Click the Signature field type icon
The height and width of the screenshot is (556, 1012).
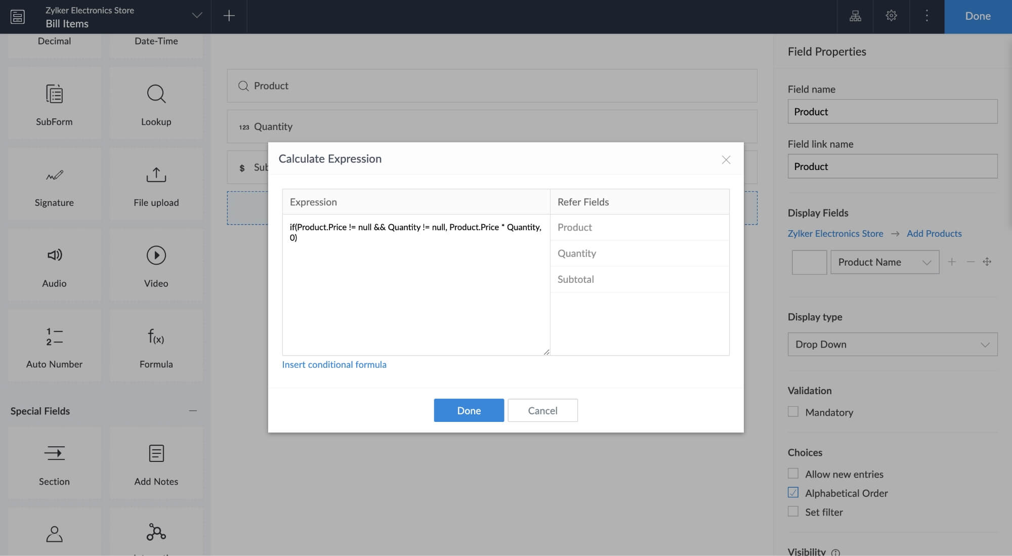[x=54, y=183]
